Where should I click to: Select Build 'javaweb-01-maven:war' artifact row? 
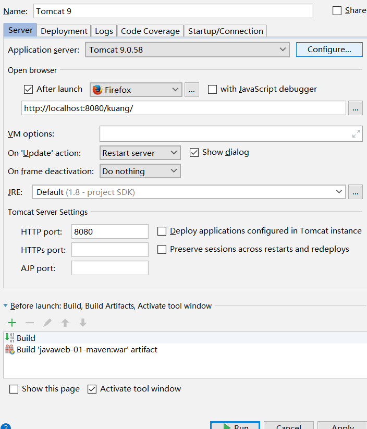click(185, 350)
